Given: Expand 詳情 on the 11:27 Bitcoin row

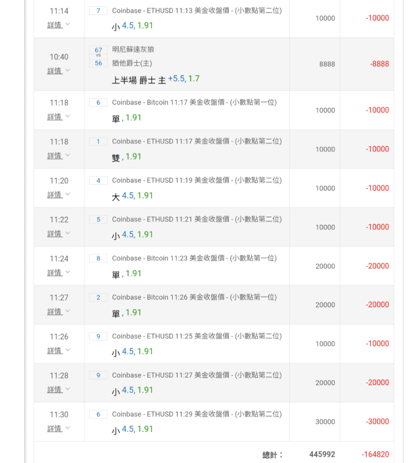Looking at the screenshot, I should click(59, 312).
